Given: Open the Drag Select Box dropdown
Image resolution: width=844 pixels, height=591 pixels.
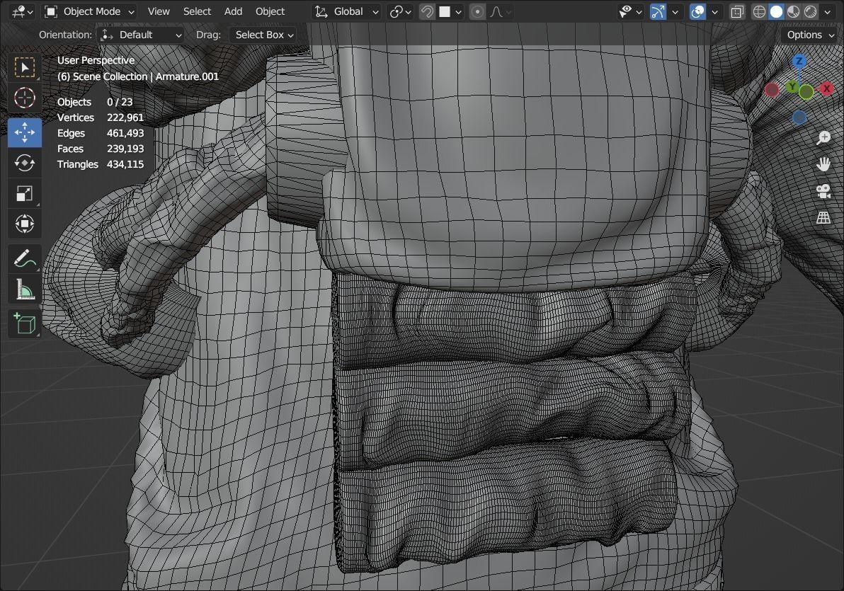Looking at the screenshot, I should coord(263,35).
